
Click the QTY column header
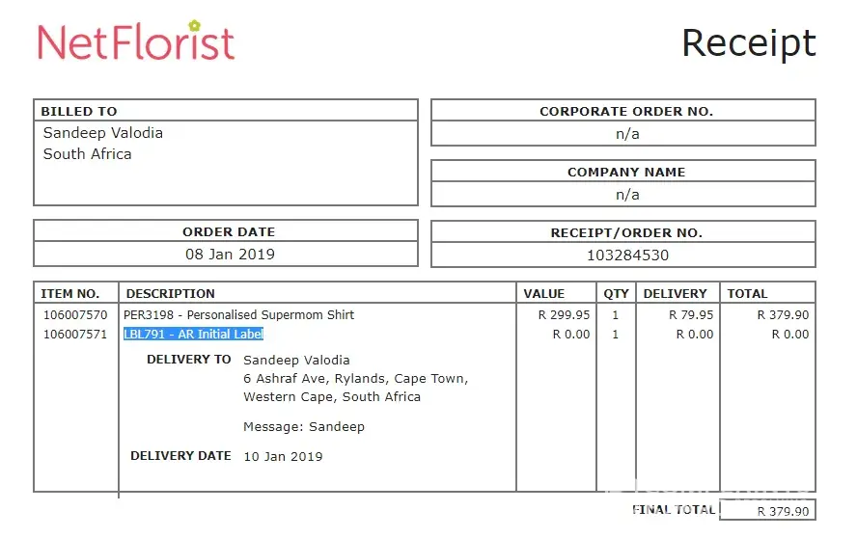616,293
